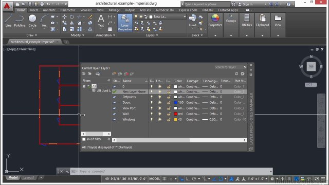The height and width of the screenshot is (185, 329).
Task: Toggle On/Off bulb for Windows layer
Action: click(152, 120)
